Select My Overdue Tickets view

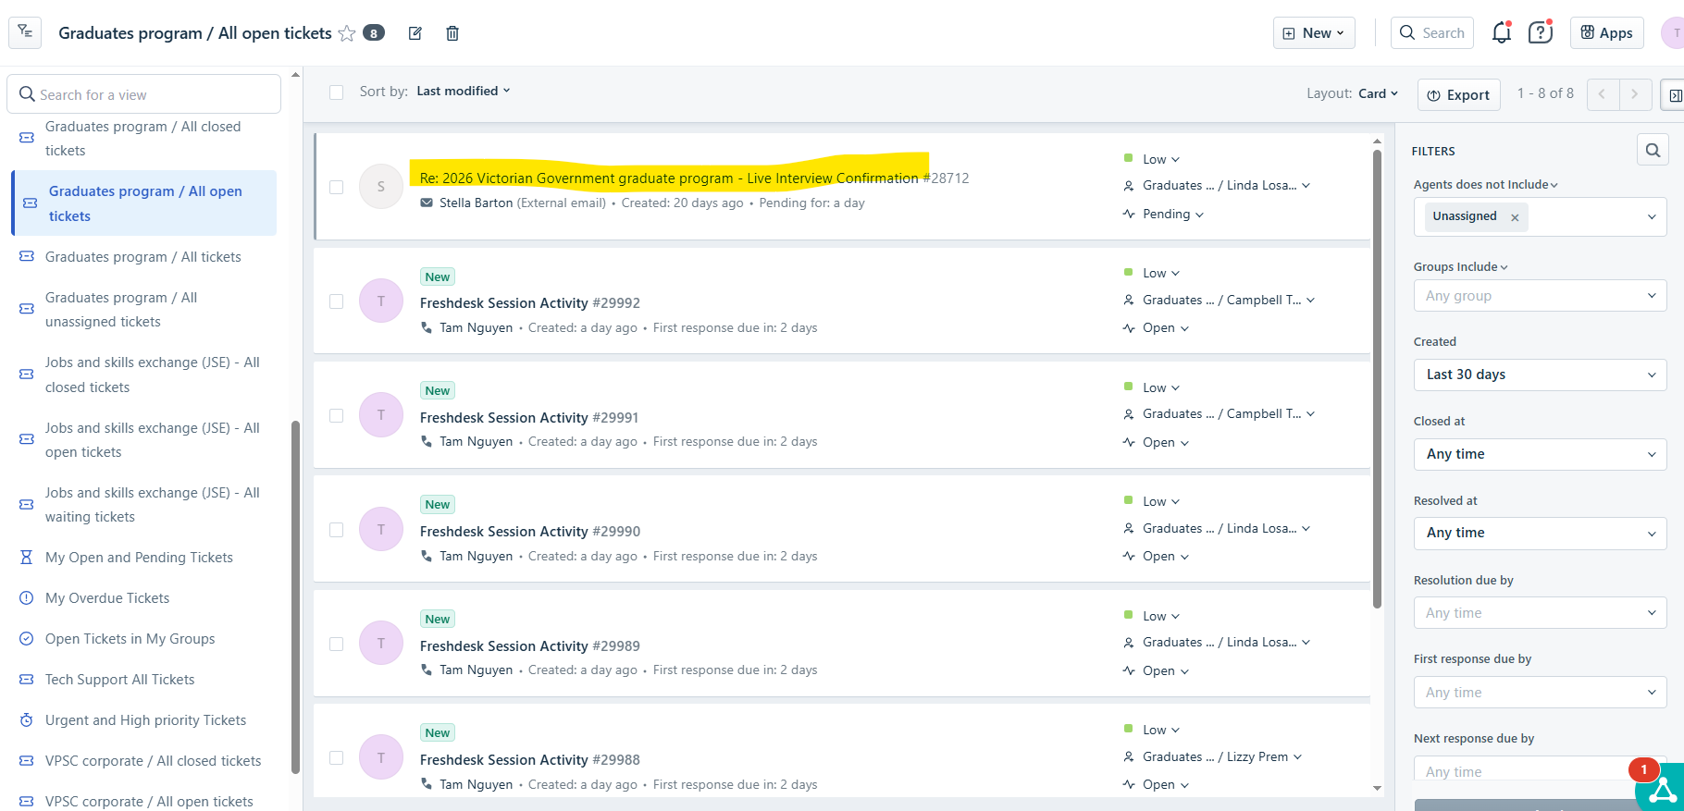pos(107,598)
